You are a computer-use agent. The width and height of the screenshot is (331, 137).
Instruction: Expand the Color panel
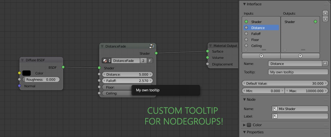244,125
